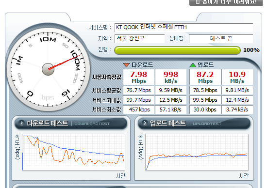The height and width of the screenshot is (188, 267).
Task: Click the 9.81 MB/s average upload cell
Action: [237, 90]
